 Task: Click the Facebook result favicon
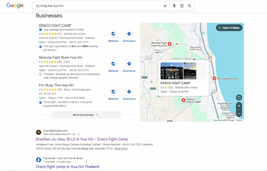point(39,160)
